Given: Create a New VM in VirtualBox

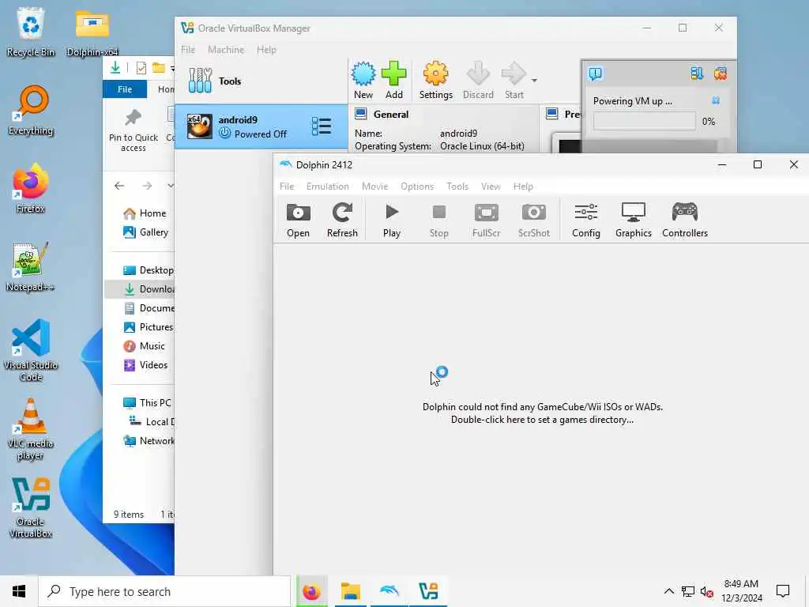Looking at the screenshot, I should point(363,81).
